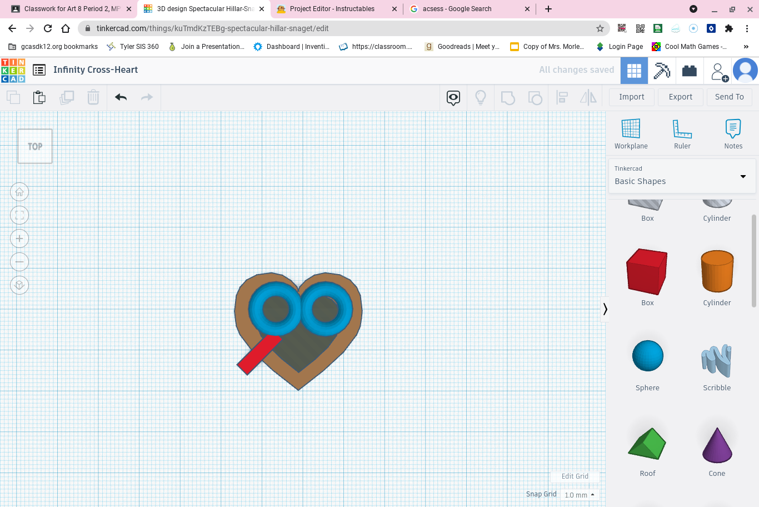Click the Group shapes icon
The height and width of the screenshot is (507, 759).
(x=508, y=98)
